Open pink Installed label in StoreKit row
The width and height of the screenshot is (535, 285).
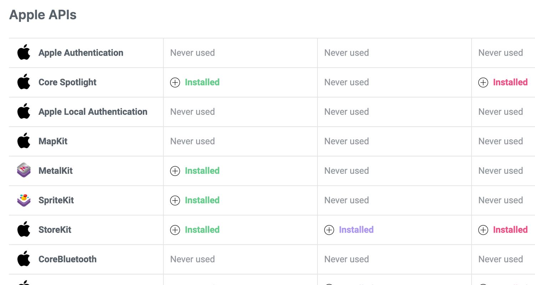tap(510, 230)
